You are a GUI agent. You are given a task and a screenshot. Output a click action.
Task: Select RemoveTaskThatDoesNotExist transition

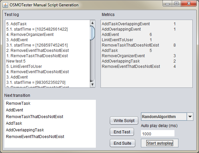(34, 117)
